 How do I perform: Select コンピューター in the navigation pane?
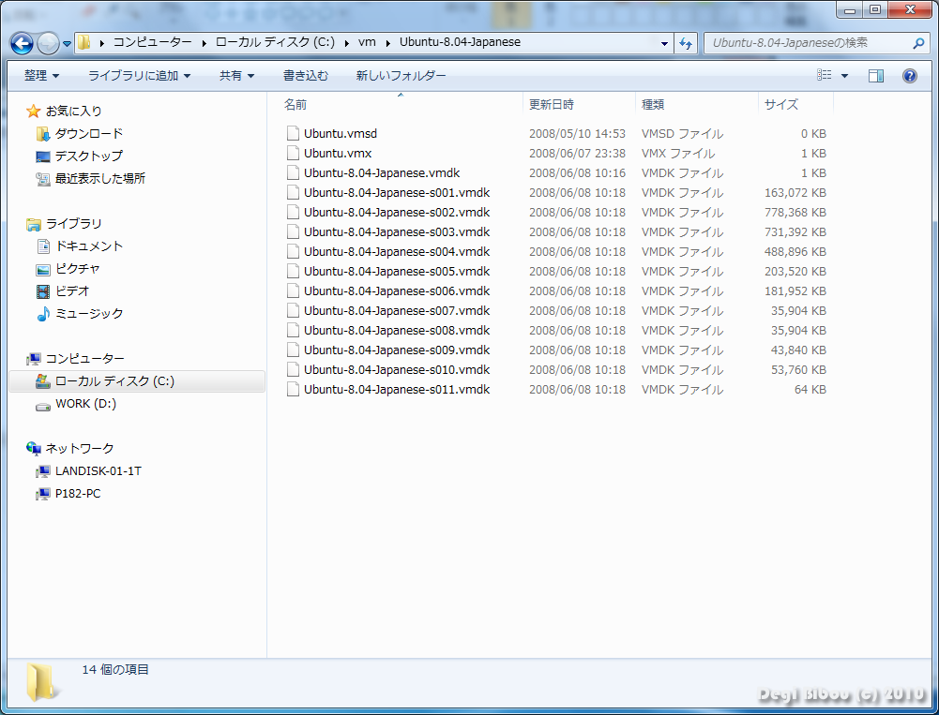click(x=85, y=358)
